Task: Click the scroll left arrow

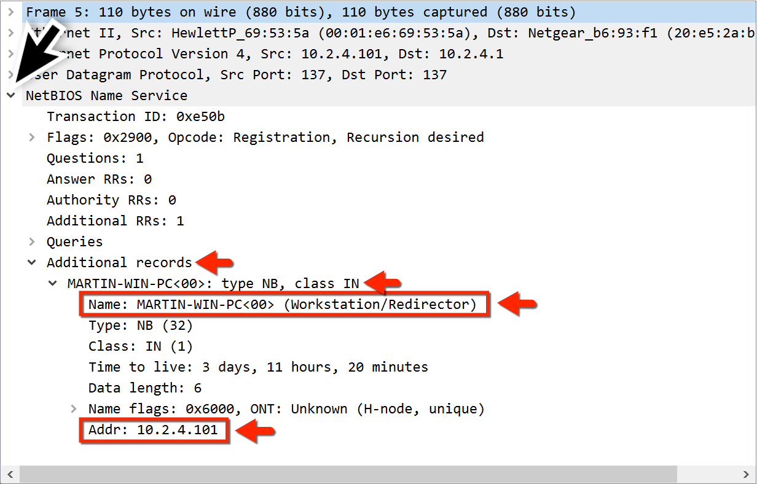Action: (10, 474)
